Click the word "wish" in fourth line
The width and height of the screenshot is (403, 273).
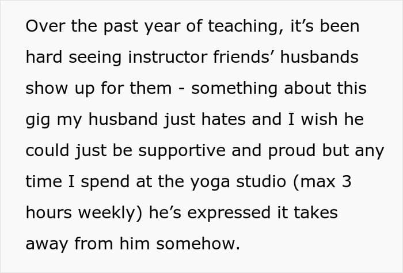tap(319, 119)
